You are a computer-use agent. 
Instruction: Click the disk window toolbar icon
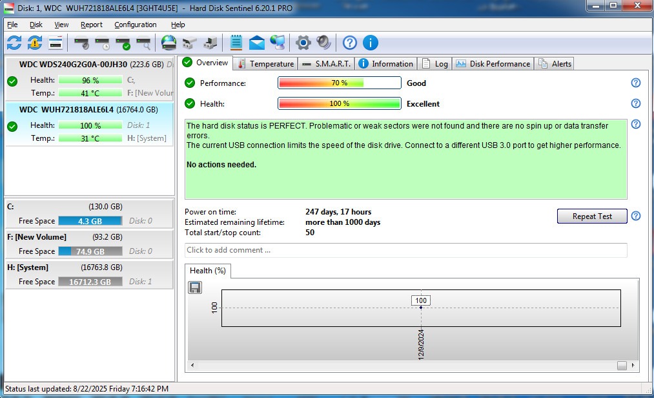56,43
